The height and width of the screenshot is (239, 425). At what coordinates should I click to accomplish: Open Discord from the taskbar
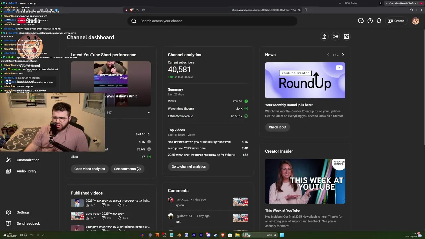point(208,235)
